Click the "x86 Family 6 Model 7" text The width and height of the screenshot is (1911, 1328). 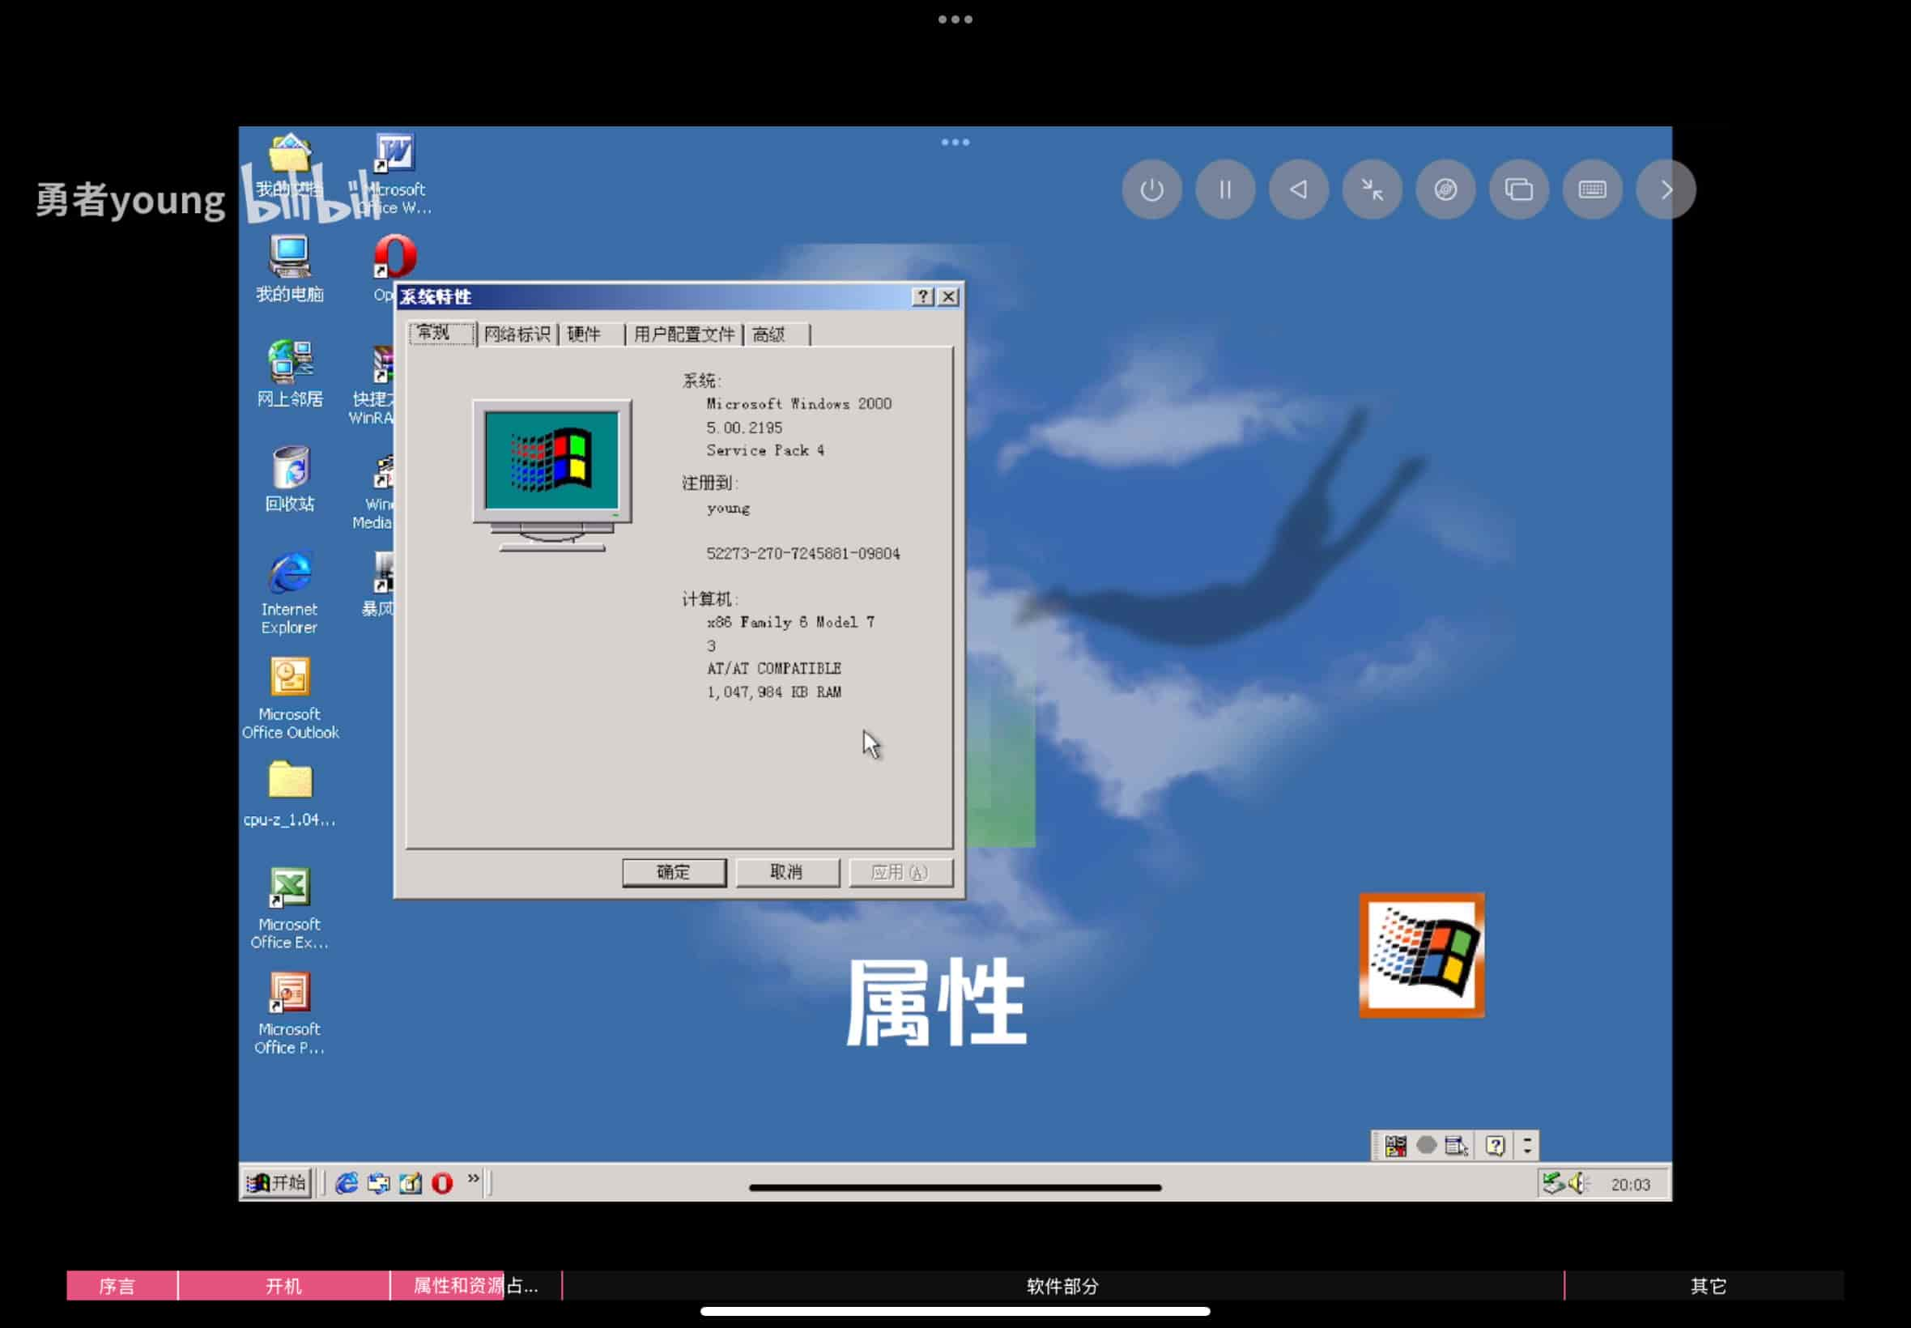coord(790,622)
